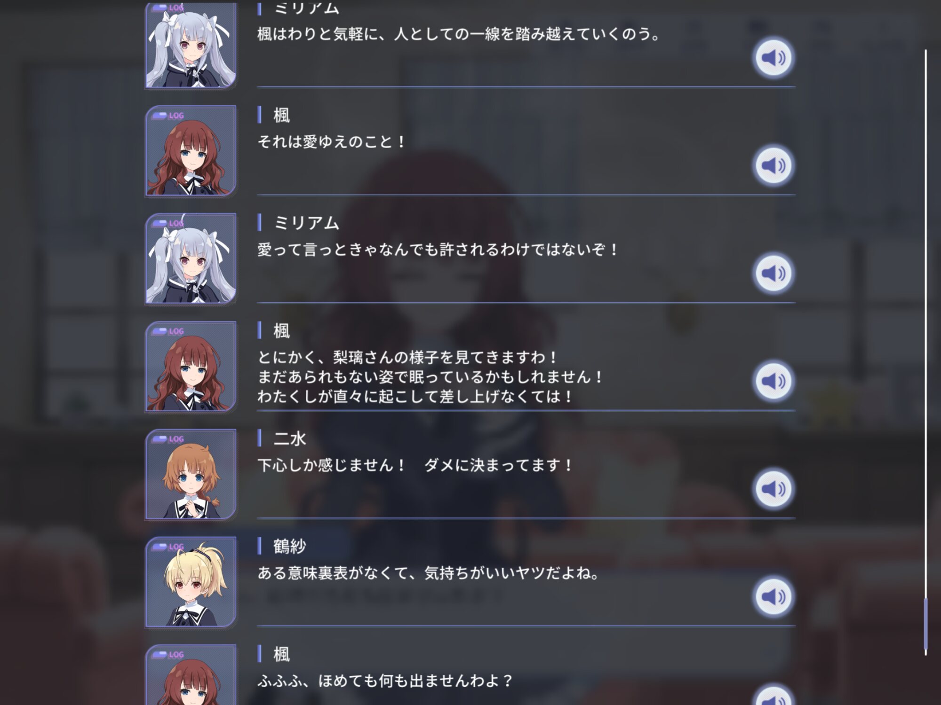Click the topmost ミリアム portrait thumbnail
The width and height of the screenshot is (941, 705).
click(x=191, y=45)
